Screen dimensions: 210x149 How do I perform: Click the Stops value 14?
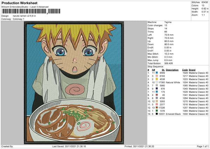point(166,28)
